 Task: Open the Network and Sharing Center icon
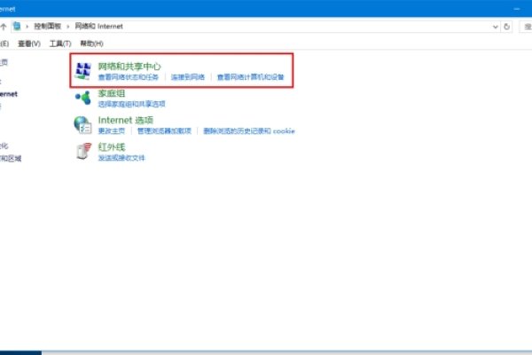[83, 71]
